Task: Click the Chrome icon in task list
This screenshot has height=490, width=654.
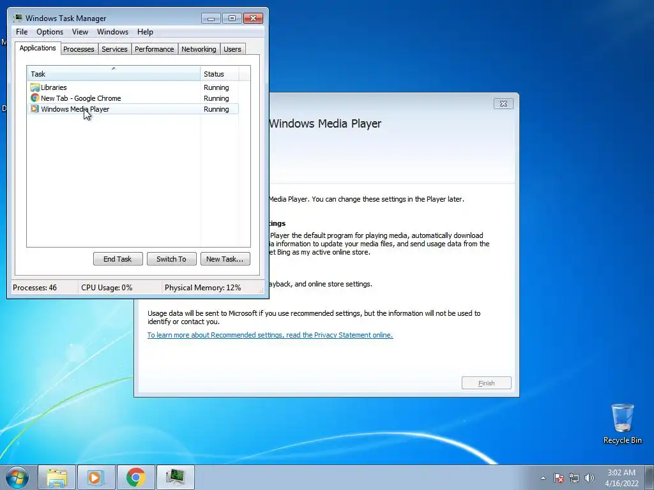Action: pyautogui.click(x=34, y=98)
